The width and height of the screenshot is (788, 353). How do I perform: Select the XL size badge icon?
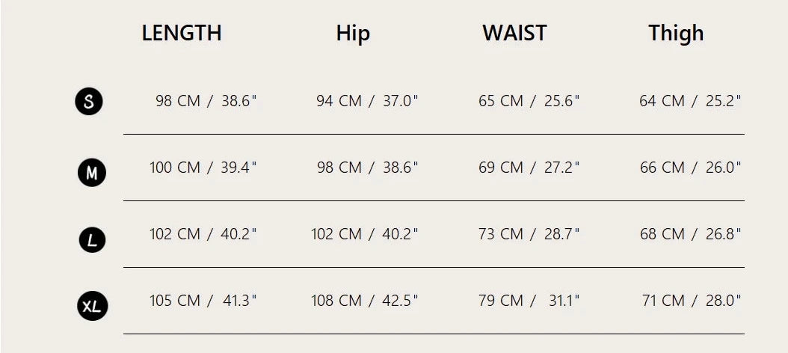(x=93, y=306)
